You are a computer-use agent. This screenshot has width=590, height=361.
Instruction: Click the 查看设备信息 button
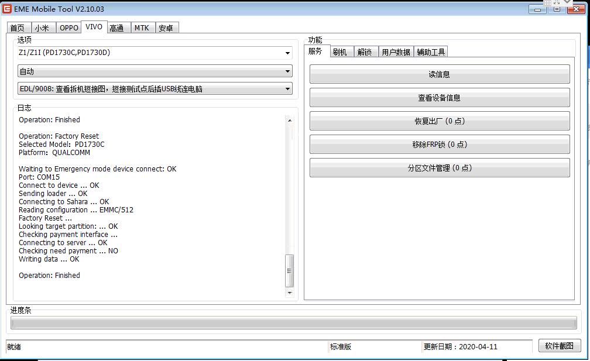tap(439, 98)
